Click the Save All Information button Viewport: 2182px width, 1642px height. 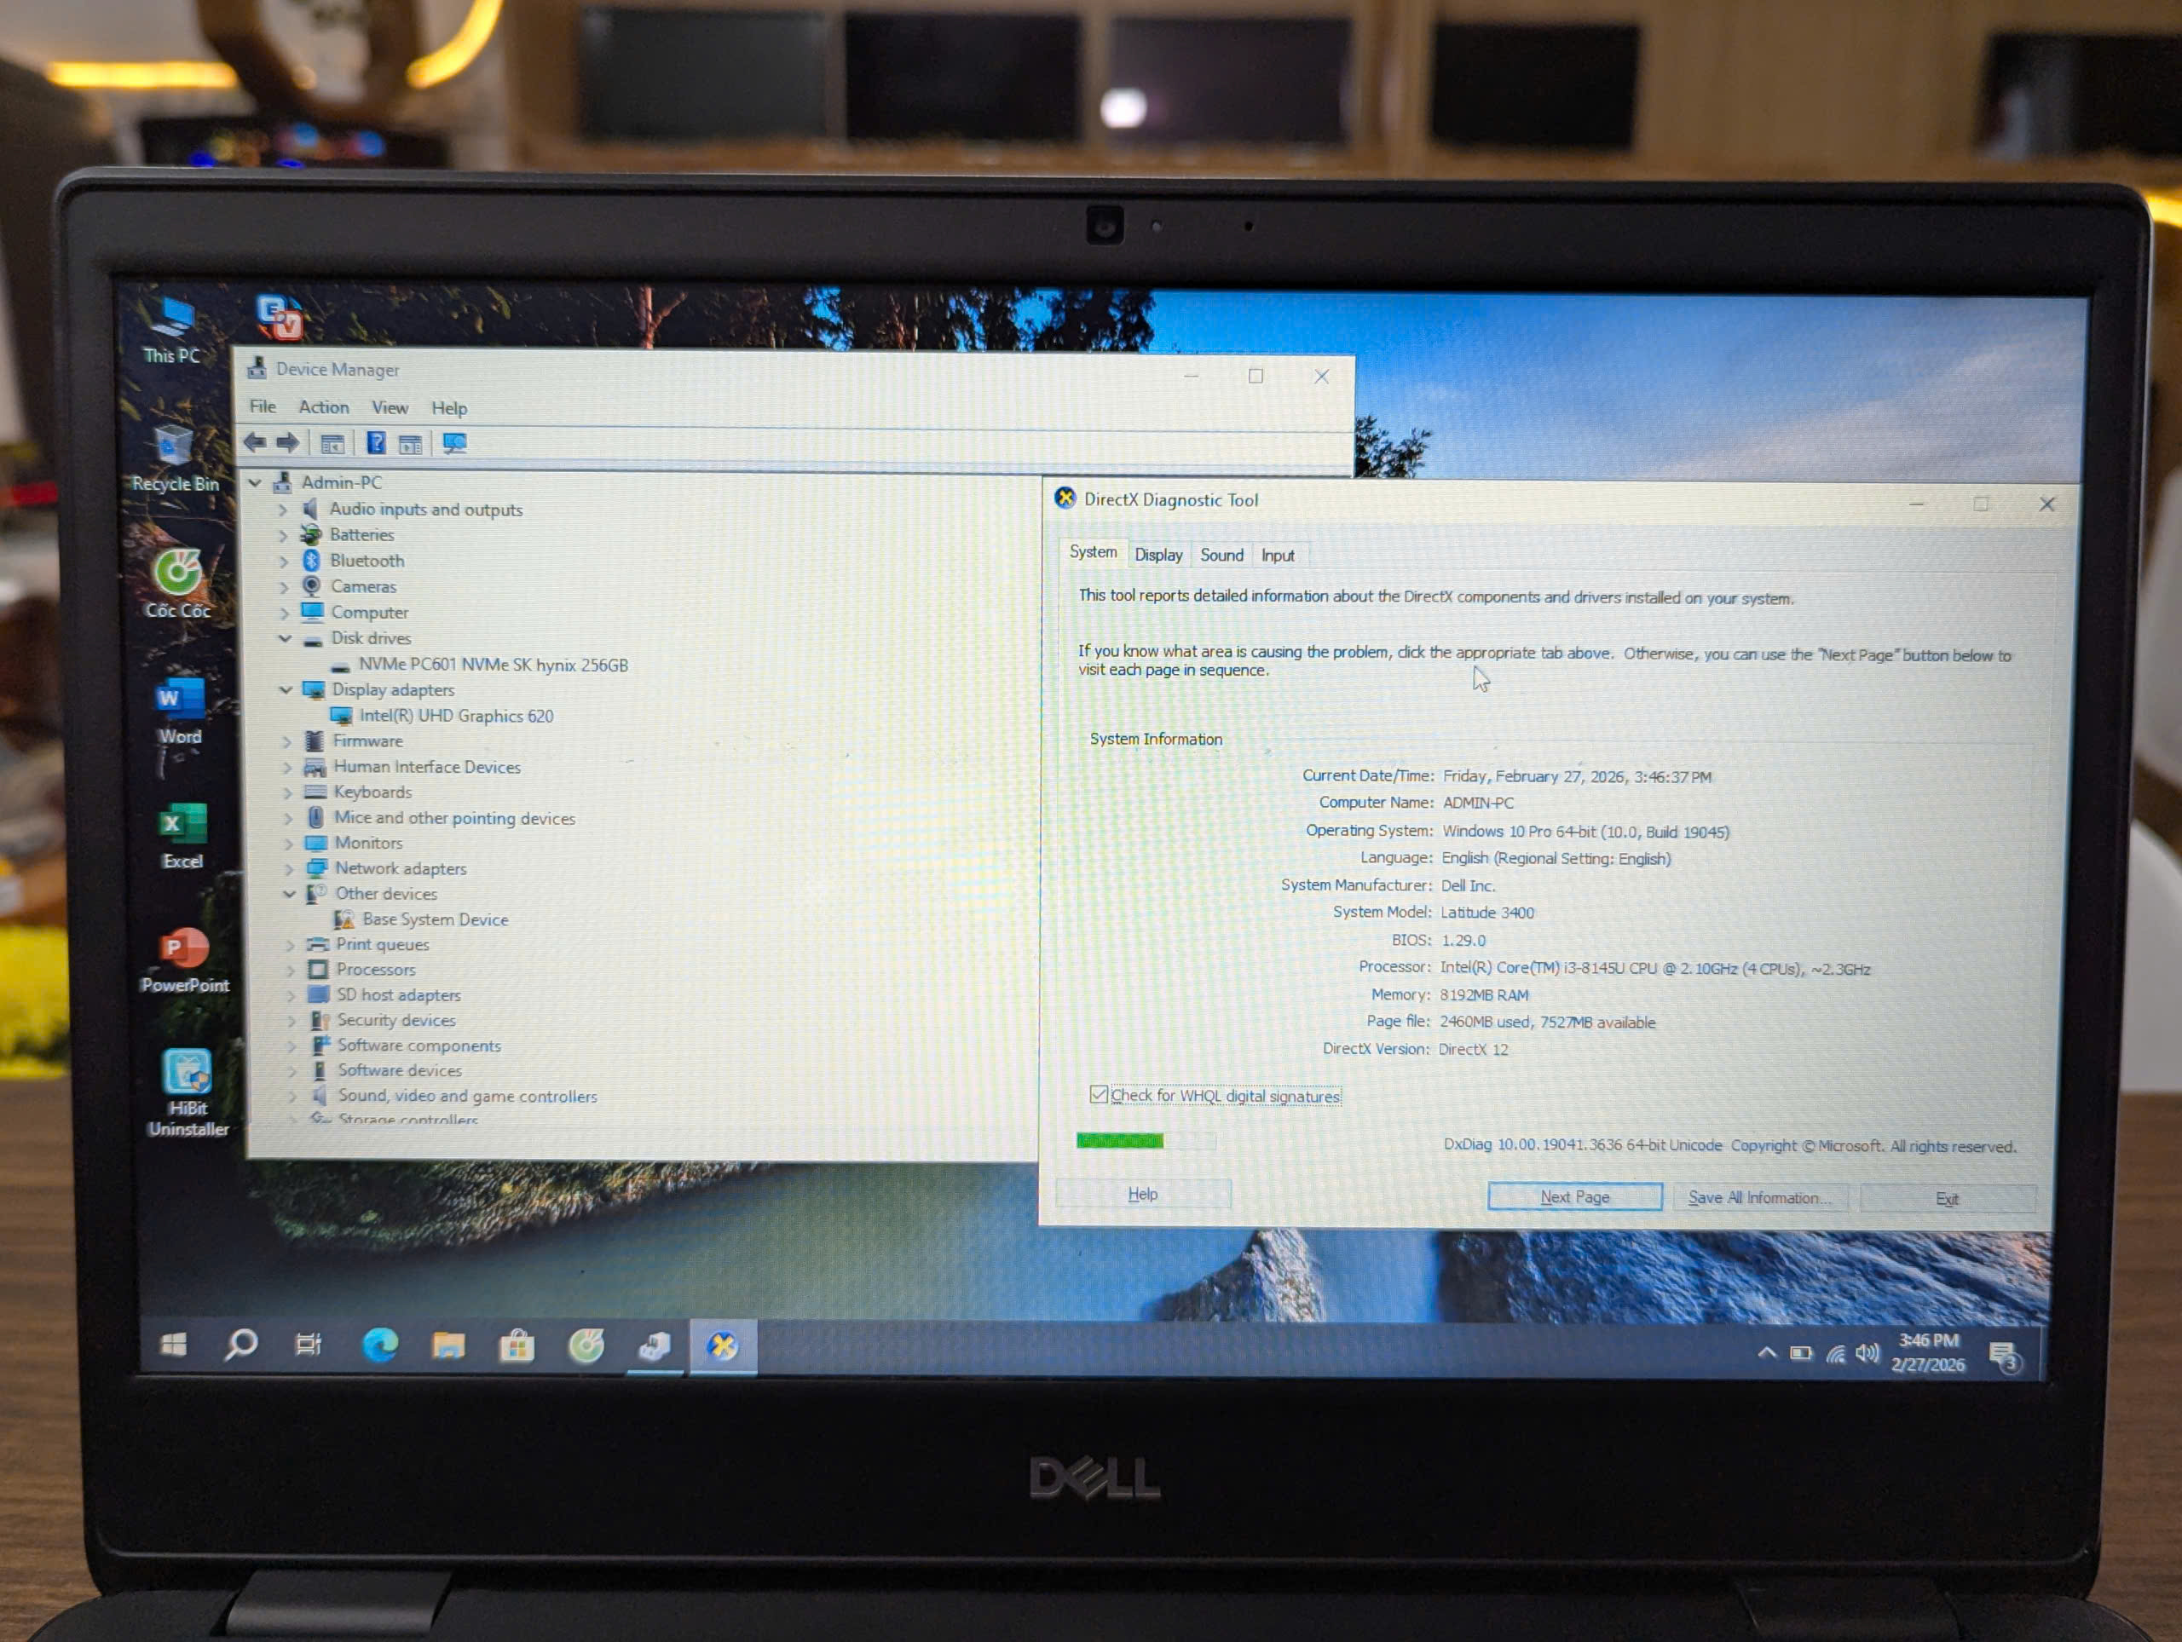(1760, 1196)
